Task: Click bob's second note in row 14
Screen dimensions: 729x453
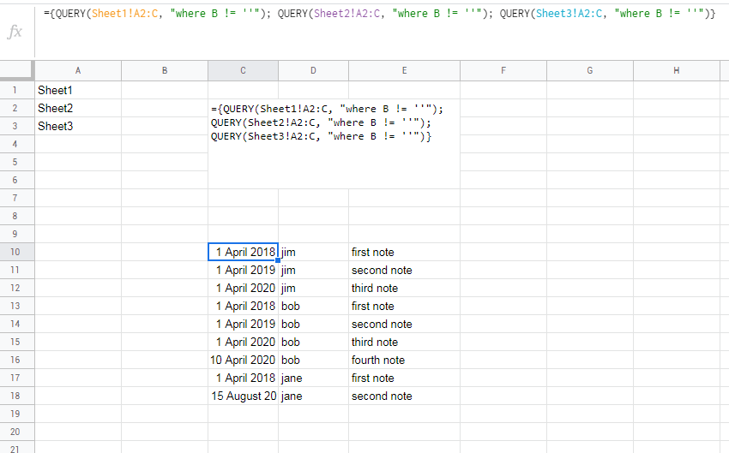Action: click(x=405, y=324)
